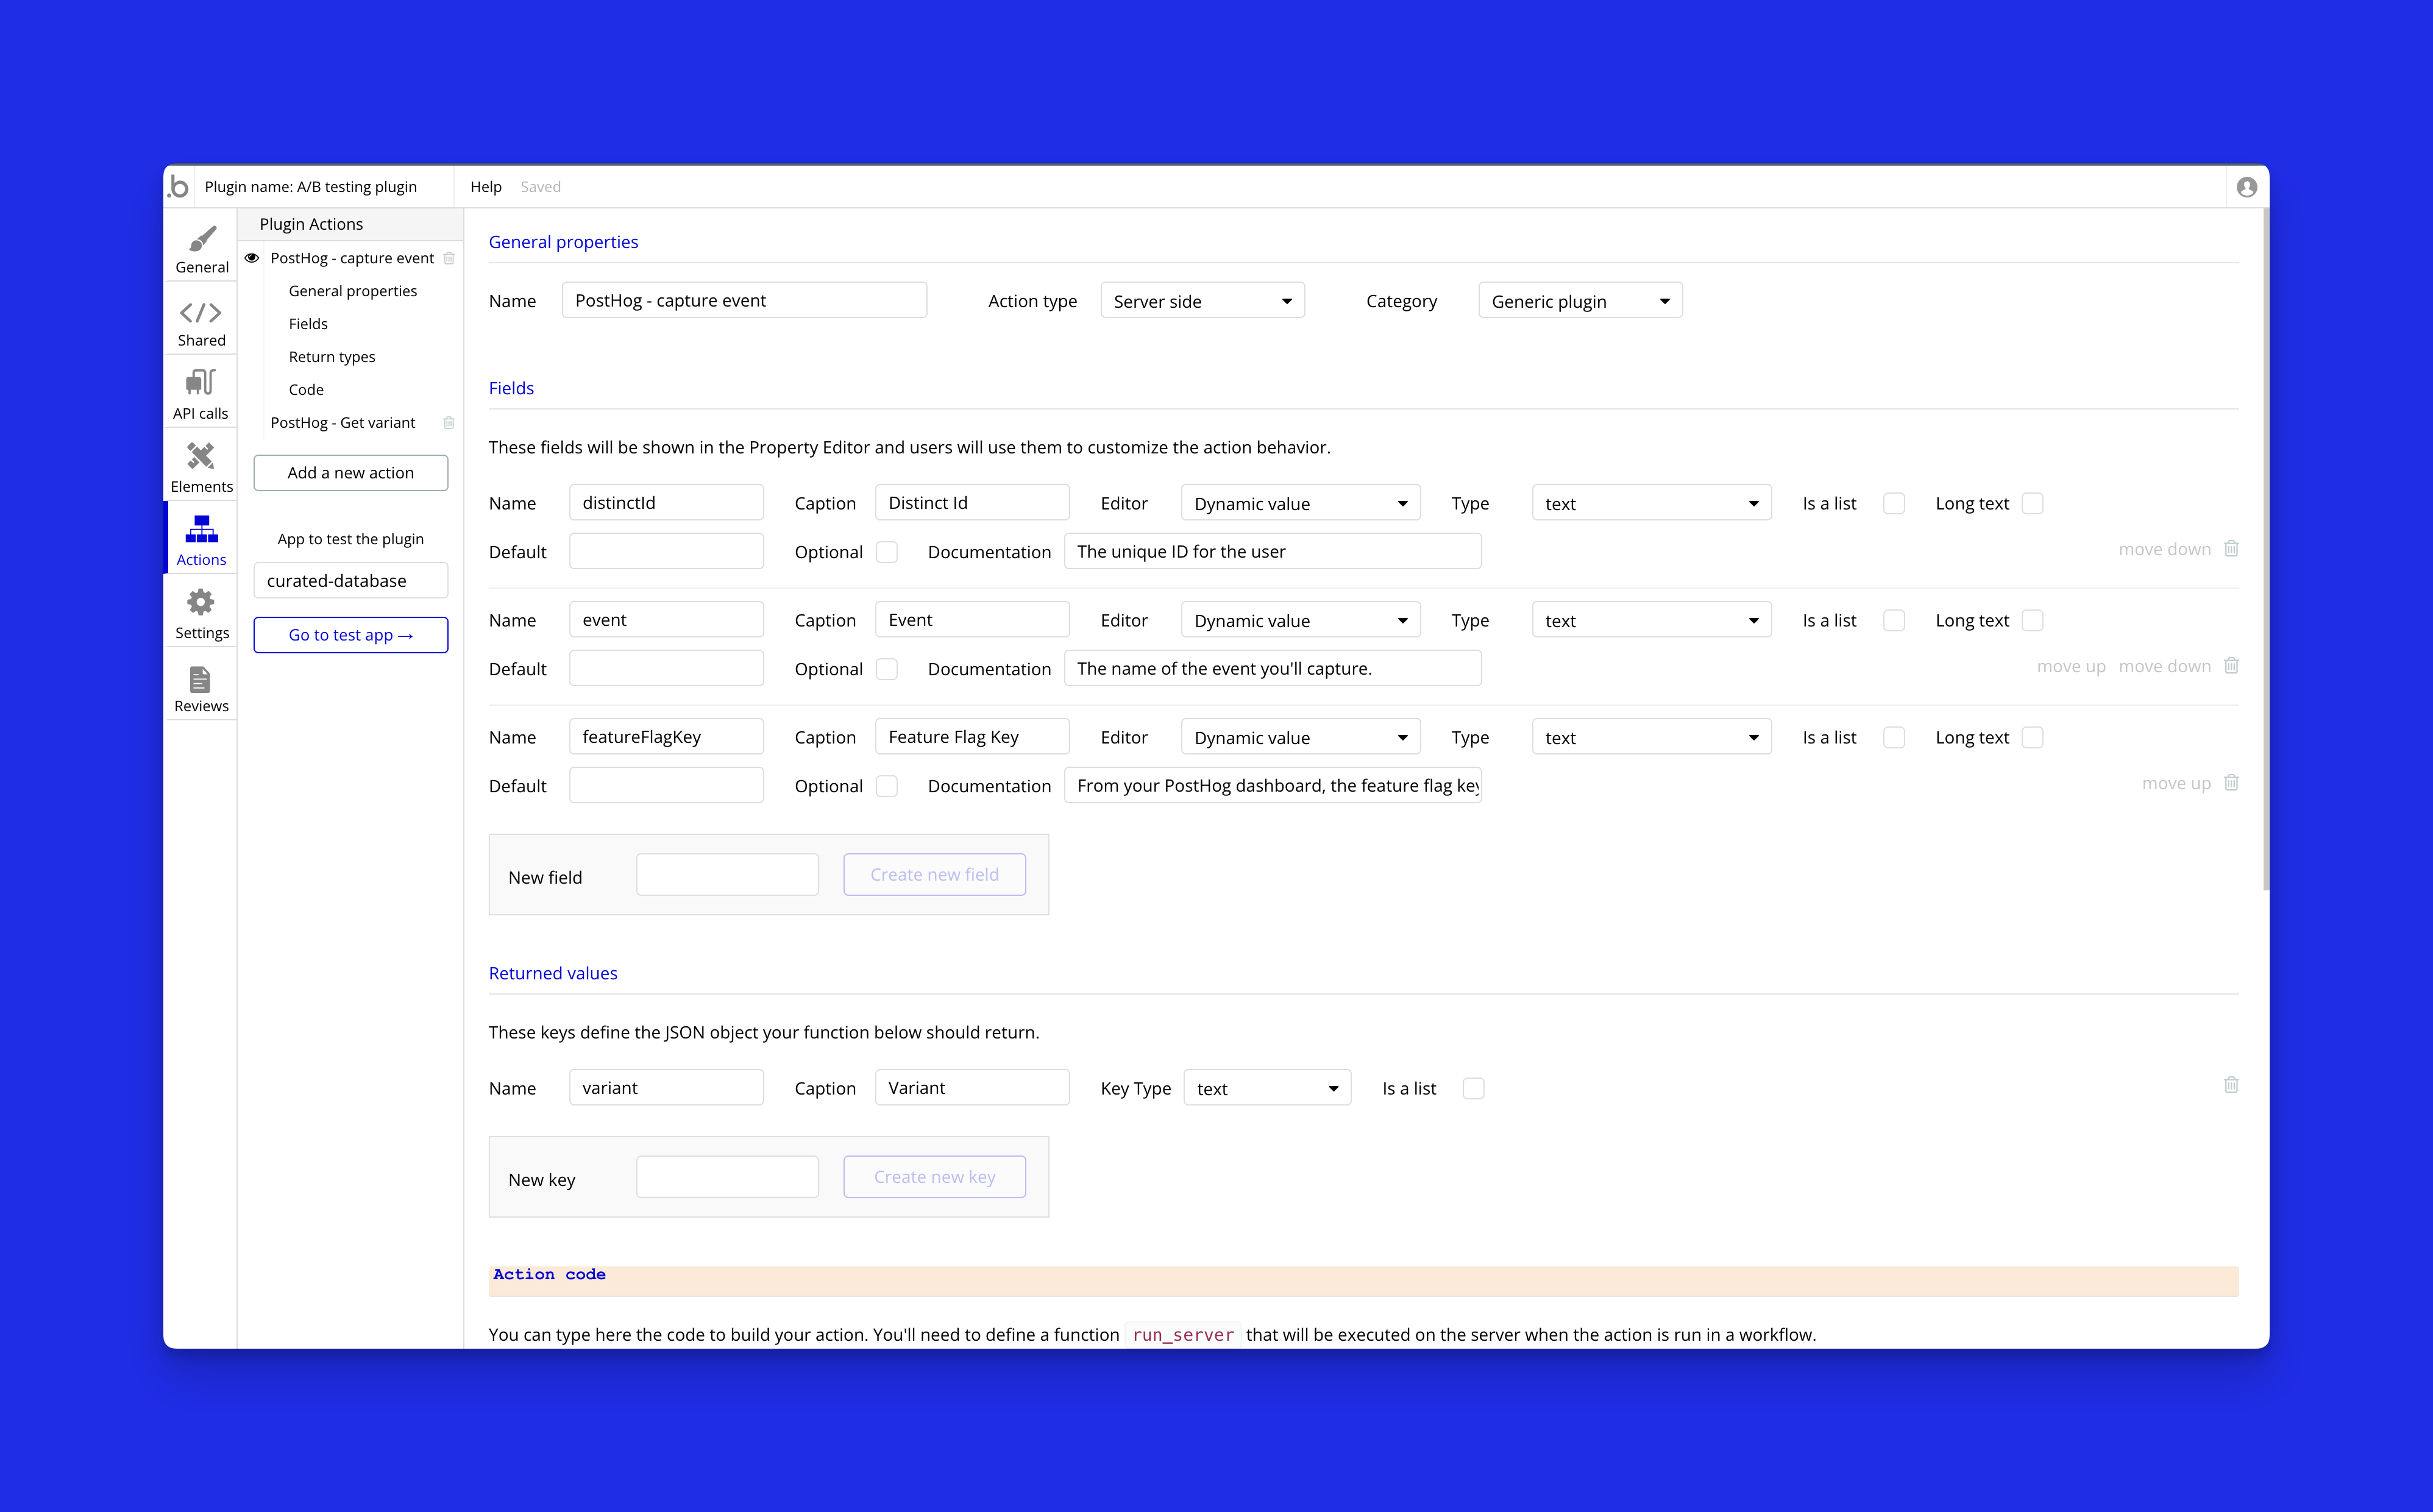Screen dimensions: 2433x1512
Task: Click the user account avatar icon
Action: click(2246, 187)
